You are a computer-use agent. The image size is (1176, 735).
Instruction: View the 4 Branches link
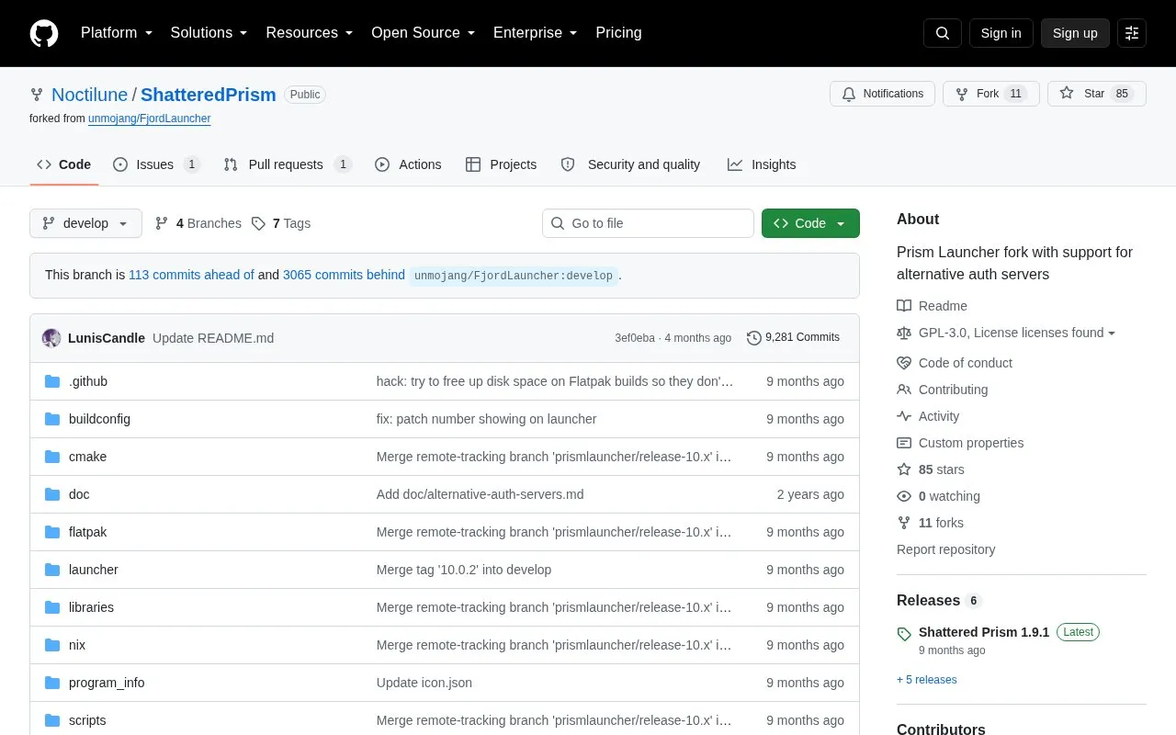[198, 223]
